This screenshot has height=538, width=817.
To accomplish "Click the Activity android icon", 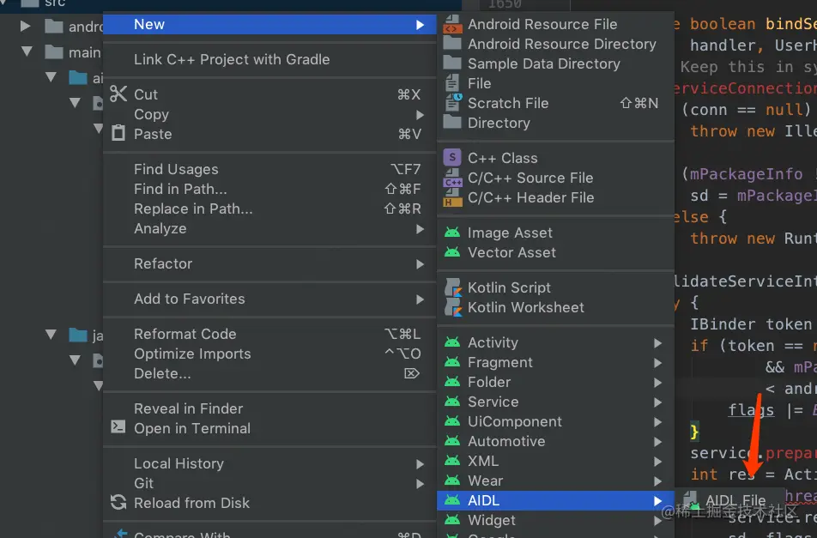I will click(x=452, y=342).
